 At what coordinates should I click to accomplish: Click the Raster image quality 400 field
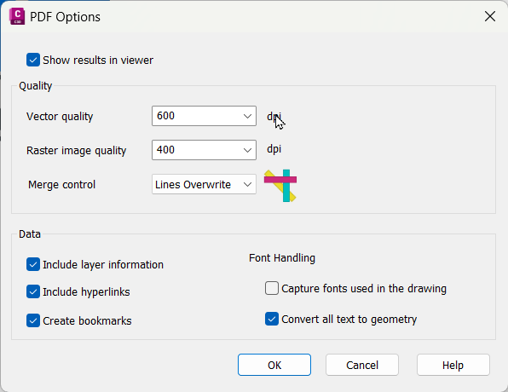click(196, 150)
